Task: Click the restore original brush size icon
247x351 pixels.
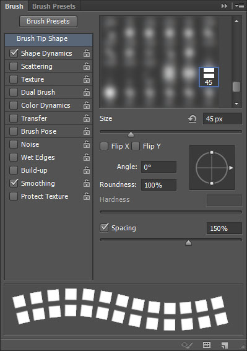Action: pos(193,119)
